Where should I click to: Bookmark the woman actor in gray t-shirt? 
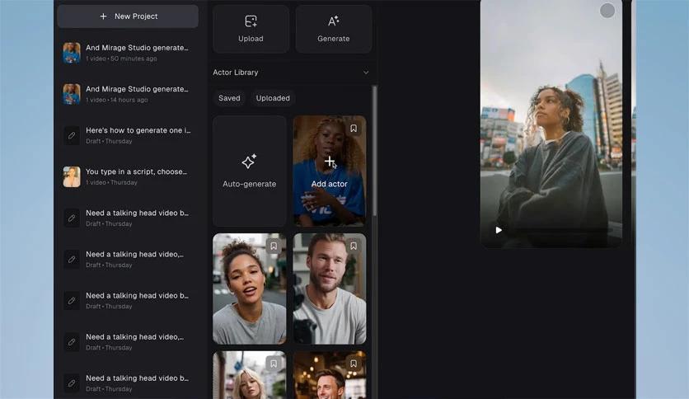(x=274, y=246)
